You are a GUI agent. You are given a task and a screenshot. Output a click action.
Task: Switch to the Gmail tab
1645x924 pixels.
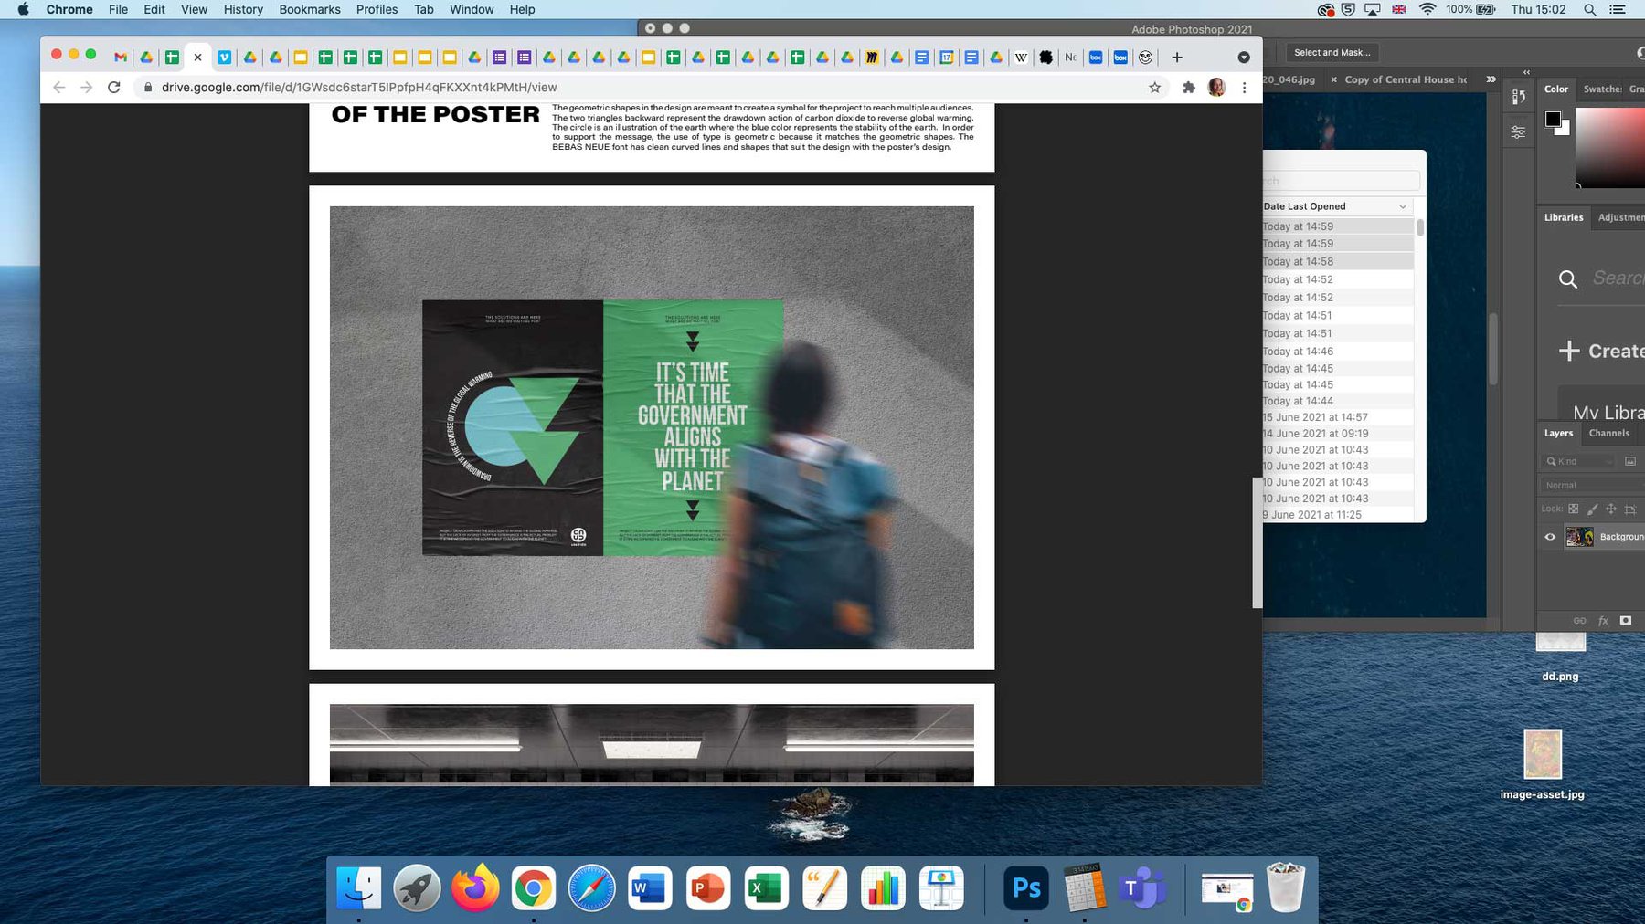(121, 58)
